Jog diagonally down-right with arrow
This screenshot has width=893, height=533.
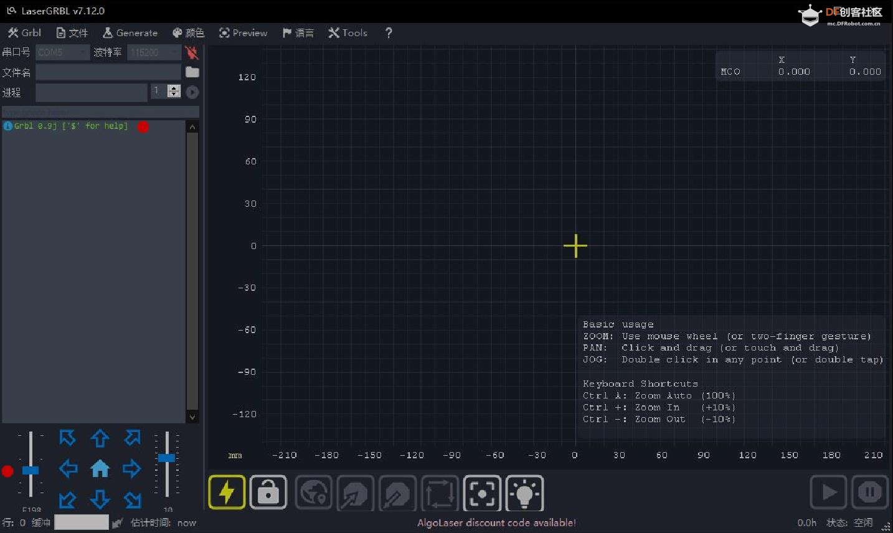[x=132, y=499]
